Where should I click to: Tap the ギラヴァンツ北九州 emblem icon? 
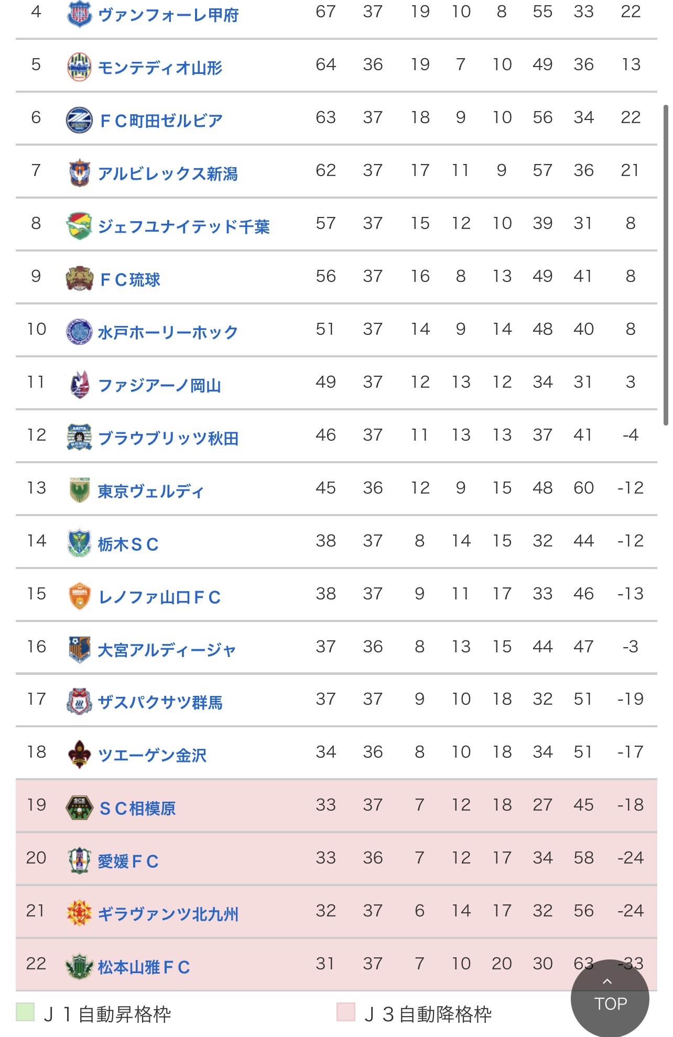(x=80, y=913)
